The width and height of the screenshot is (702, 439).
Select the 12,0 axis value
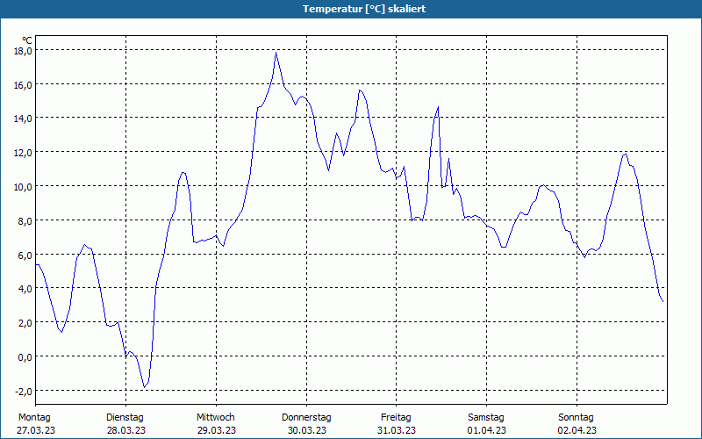(23, 152)
